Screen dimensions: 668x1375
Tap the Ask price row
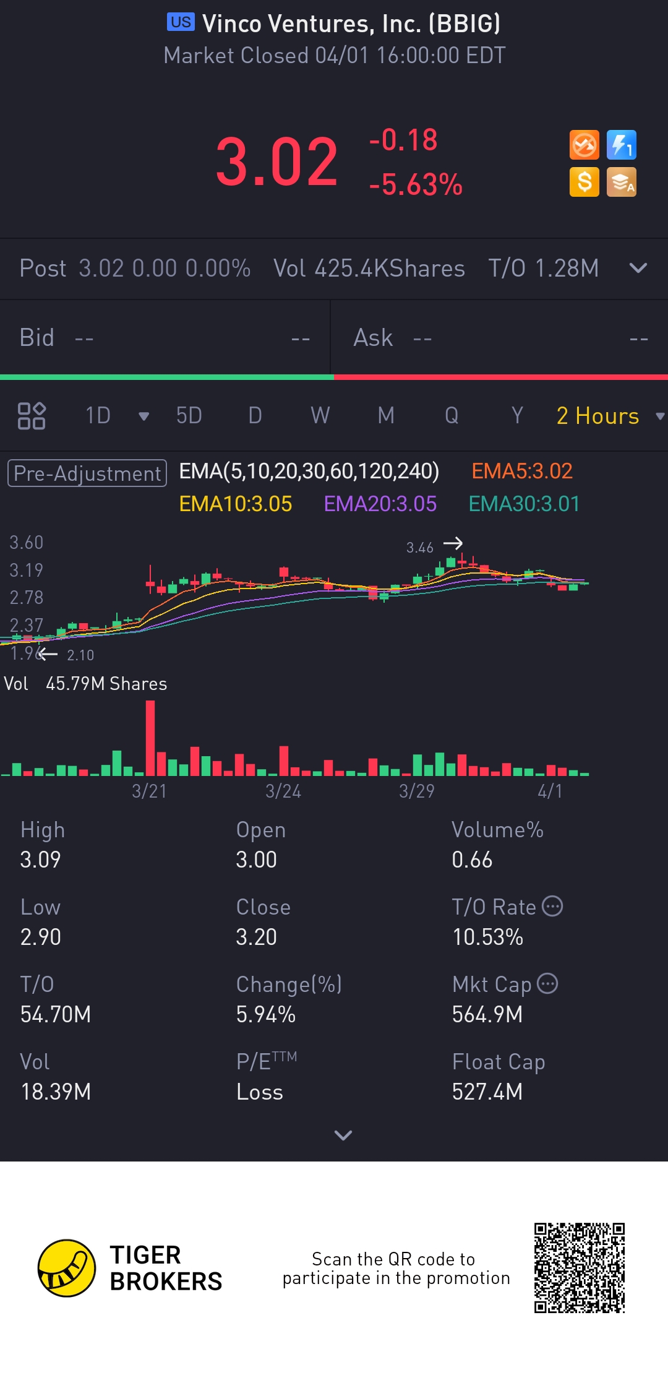(500, 338)
